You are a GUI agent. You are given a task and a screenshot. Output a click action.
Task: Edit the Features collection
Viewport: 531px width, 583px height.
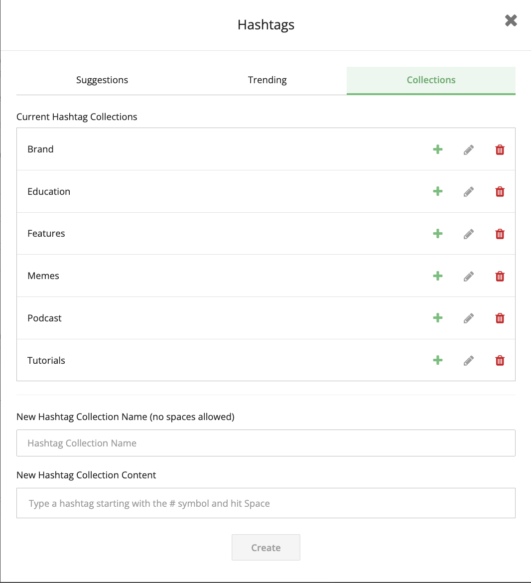click(468, 233)
